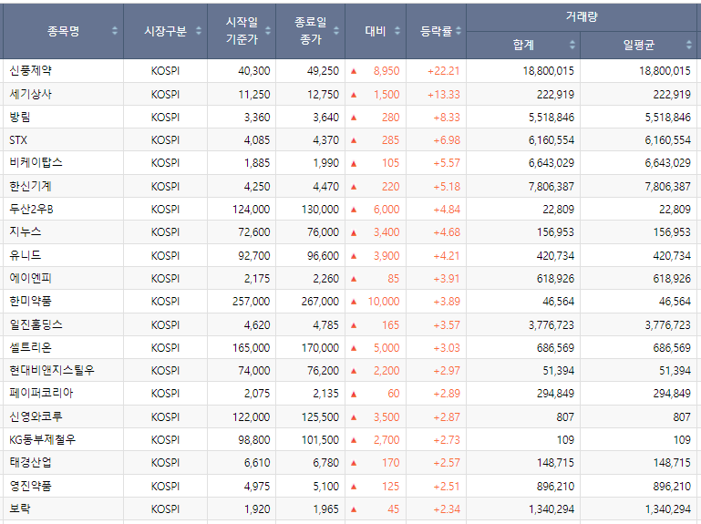Click 신풍제약 closing price 49,250
This screenshot has width=701, height=524.
[323, 71]
